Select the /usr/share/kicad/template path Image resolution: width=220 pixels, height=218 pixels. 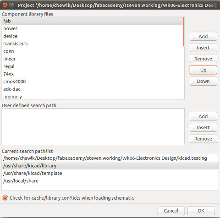click(x=110, y=173)
